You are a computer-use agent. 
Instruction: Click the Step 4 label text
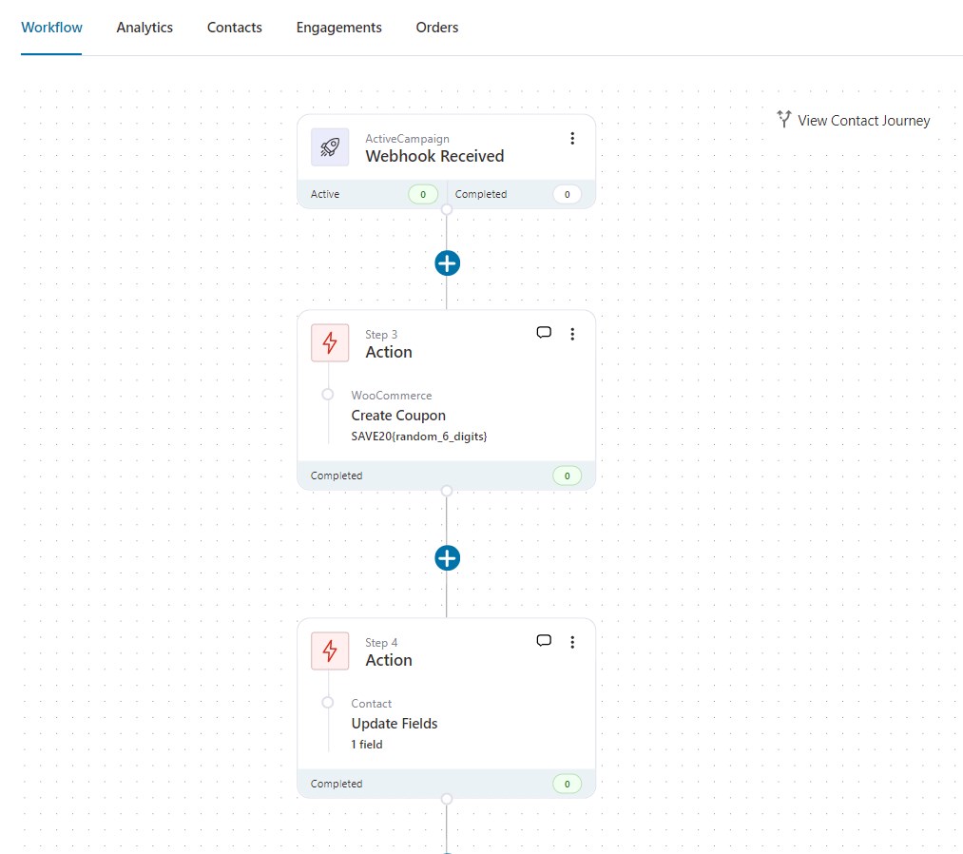point(381,643)
